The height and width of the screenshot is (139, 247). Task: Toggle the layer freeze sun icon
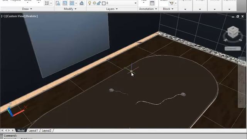point(94,3)
